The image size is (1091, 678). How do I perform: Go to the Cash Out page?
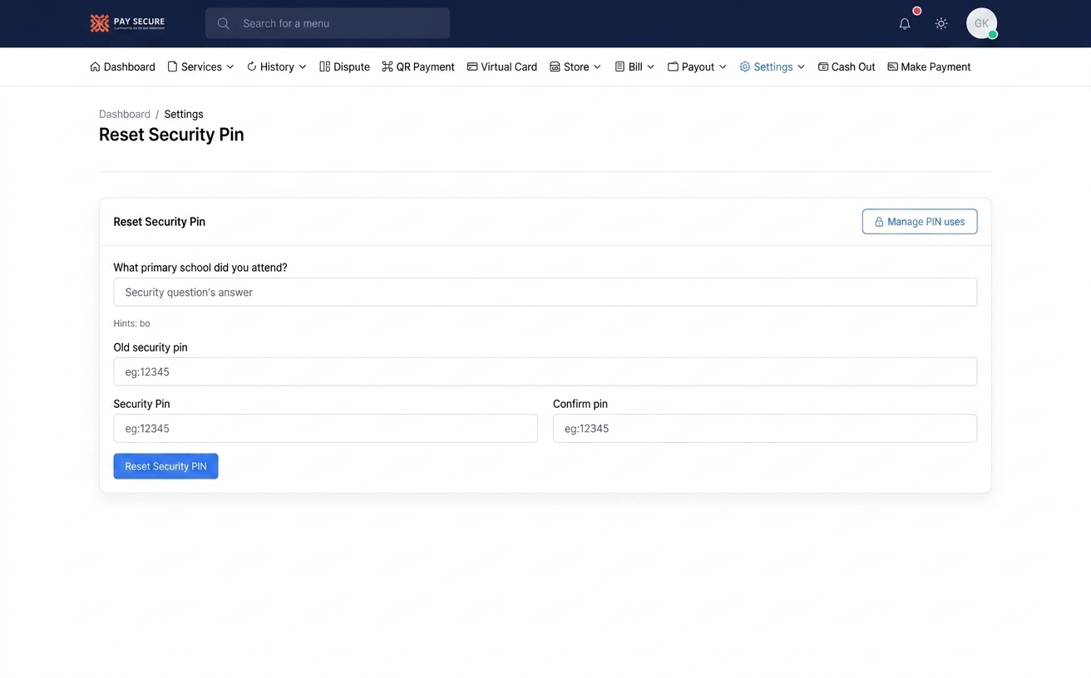(x=847, y=66)
